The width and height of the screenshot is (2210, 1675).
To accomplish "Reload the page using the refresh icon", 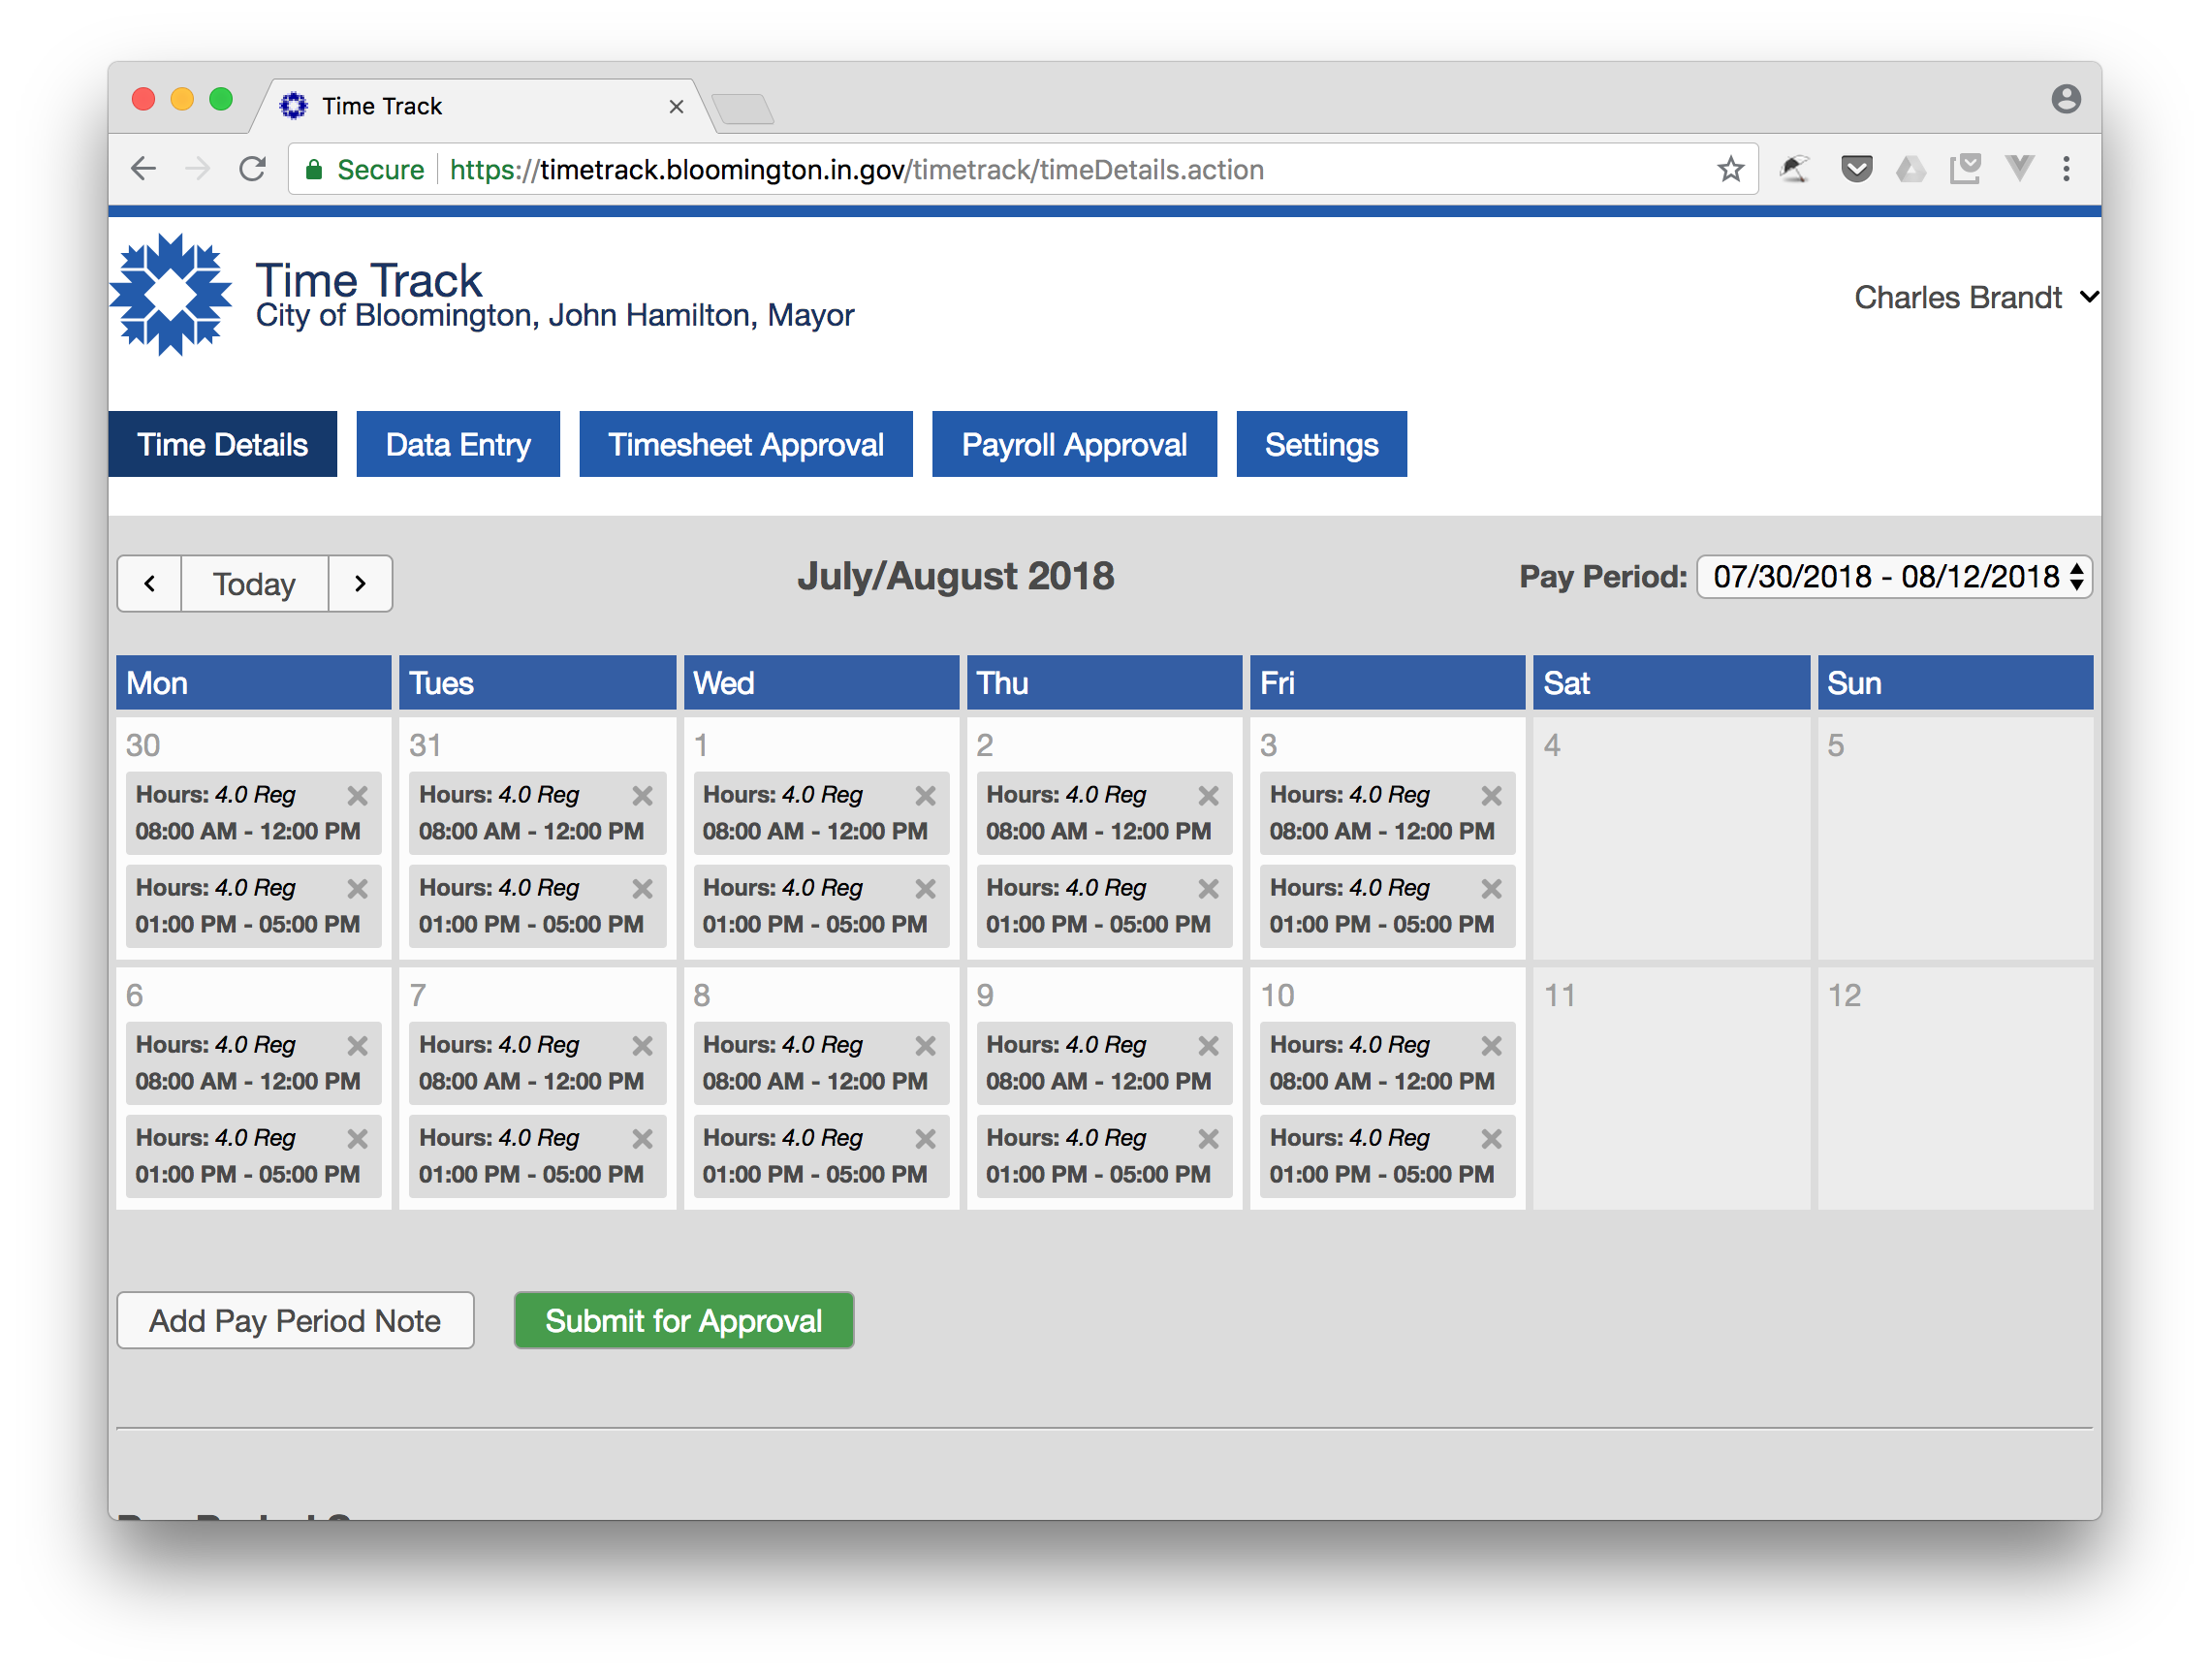I will pyautogui.click(x=252, y=169).
